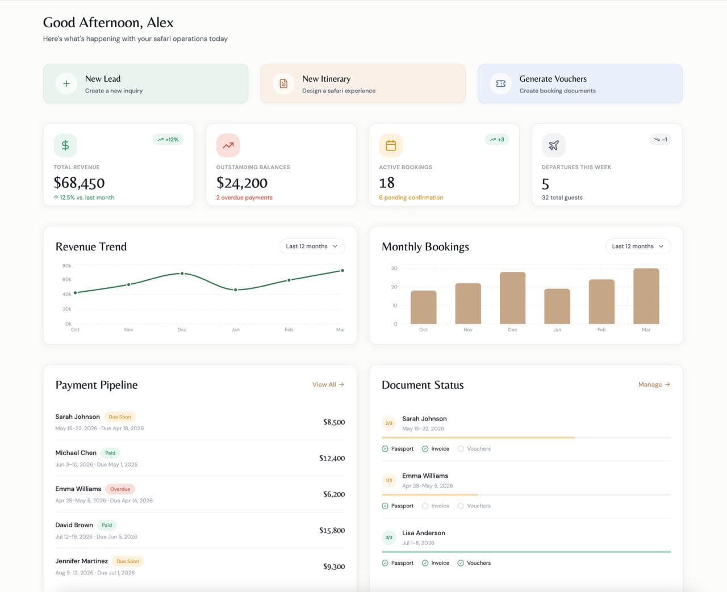Click '12.5% vs. last month' text
The height and width of the screenshot is (592, 727).
pos(87,198)
